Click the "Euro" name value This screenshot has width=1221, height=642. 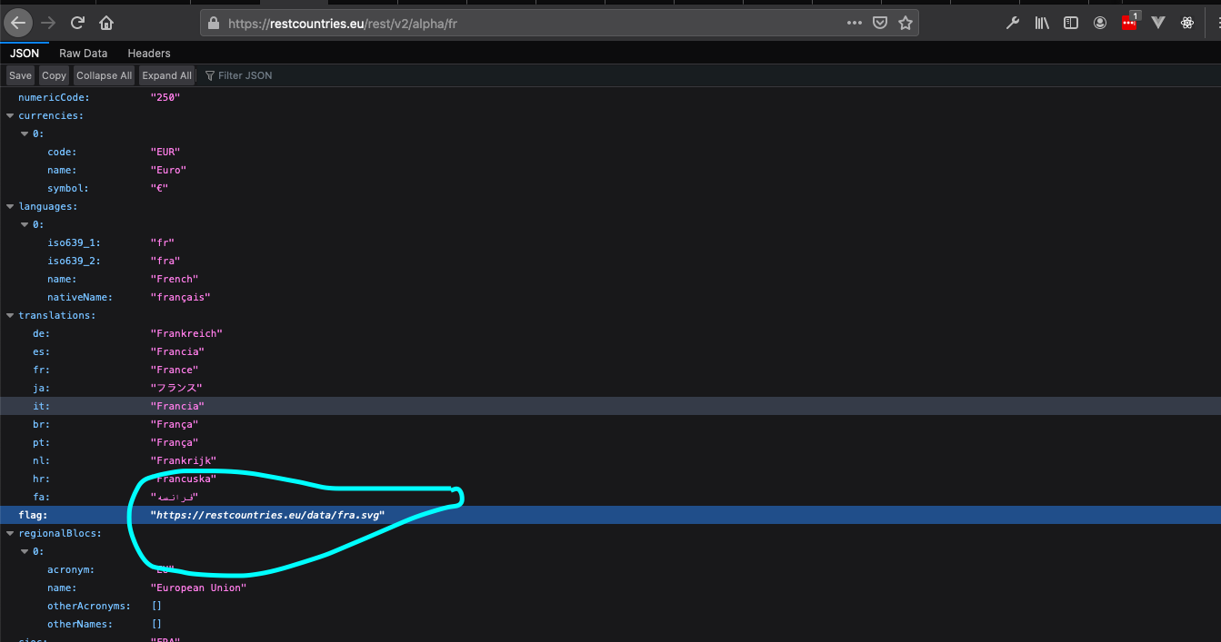click(x=168, y=170)
